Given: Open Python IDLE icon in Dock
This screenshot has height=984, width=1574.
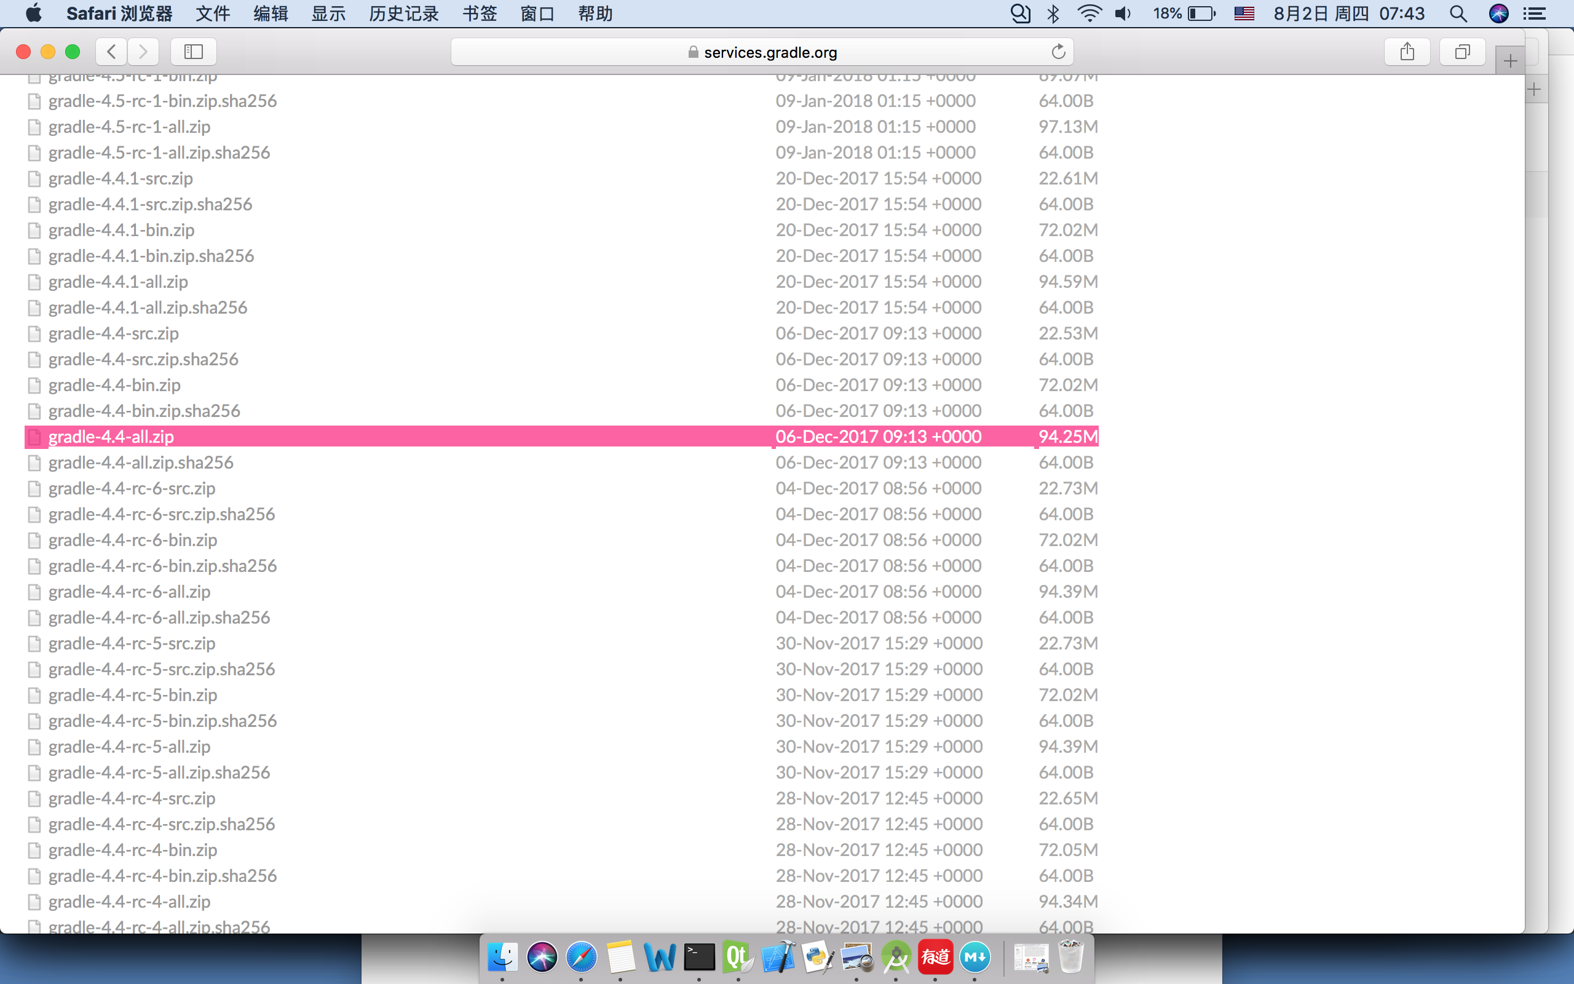Looking at the screenshot, I should coord(817,957).
